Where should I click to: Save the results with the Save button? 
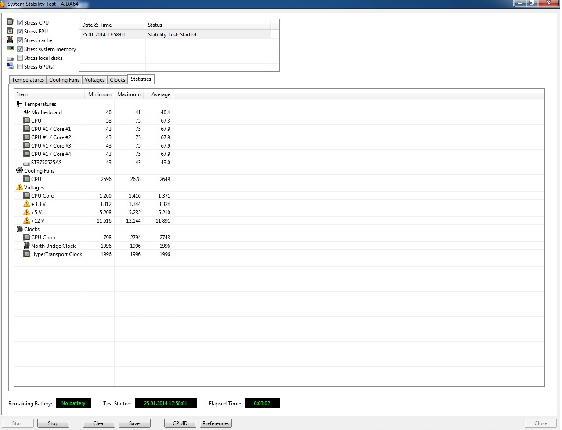(134, 423)
